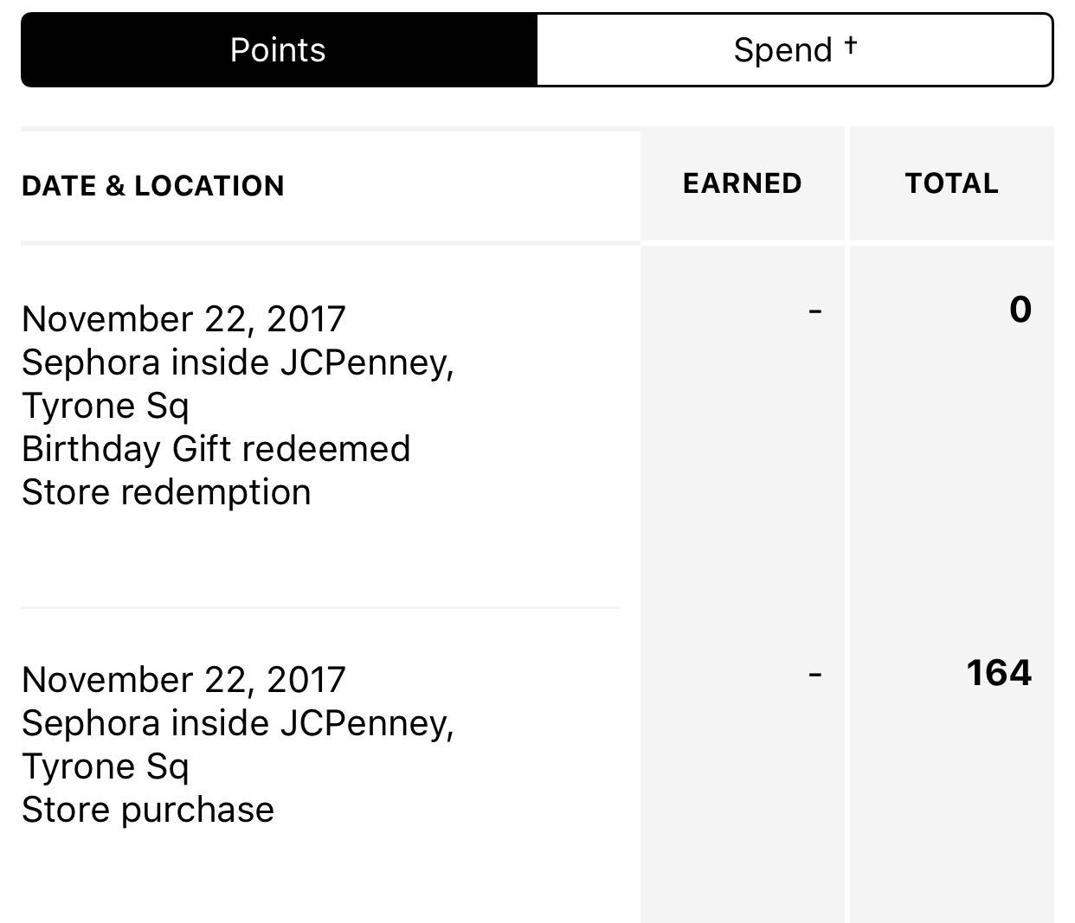Select the EARNED column header

742,183
